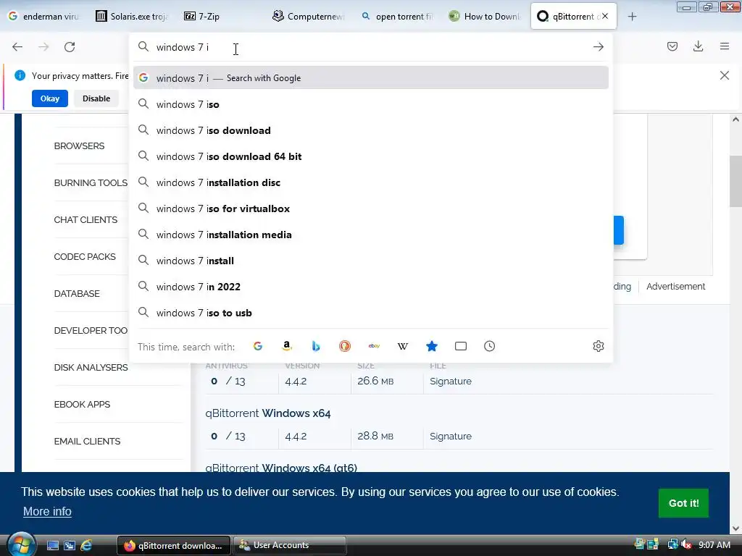Search this time with eBay icon
The width and height of the screenshot is (742, 556).
coord(374,346)
